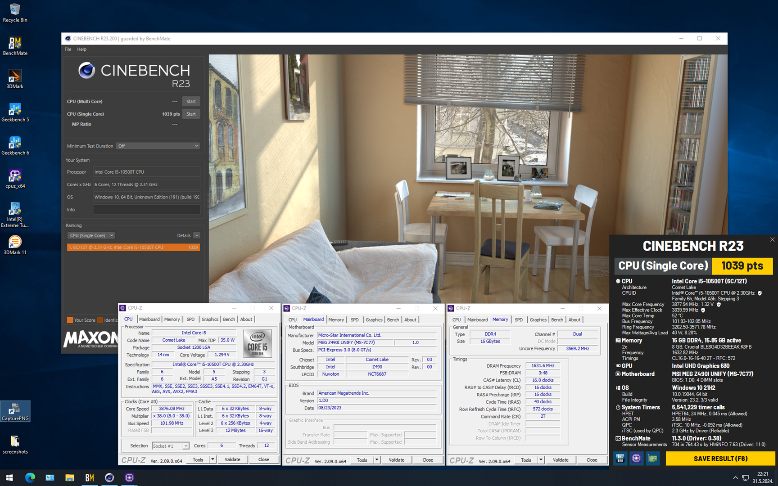Open the cpuz_x64 desktop icon

tap(15, 179)
